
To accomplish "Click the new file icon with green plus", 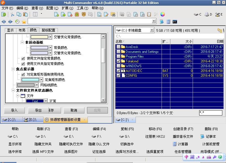I will (x=56, y=14).
